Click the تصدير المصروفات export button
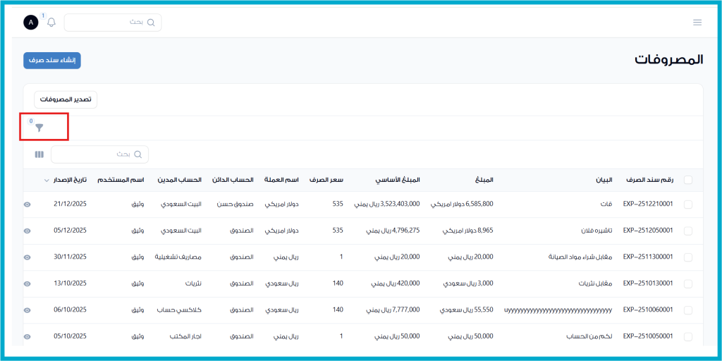 click(65, 99)
